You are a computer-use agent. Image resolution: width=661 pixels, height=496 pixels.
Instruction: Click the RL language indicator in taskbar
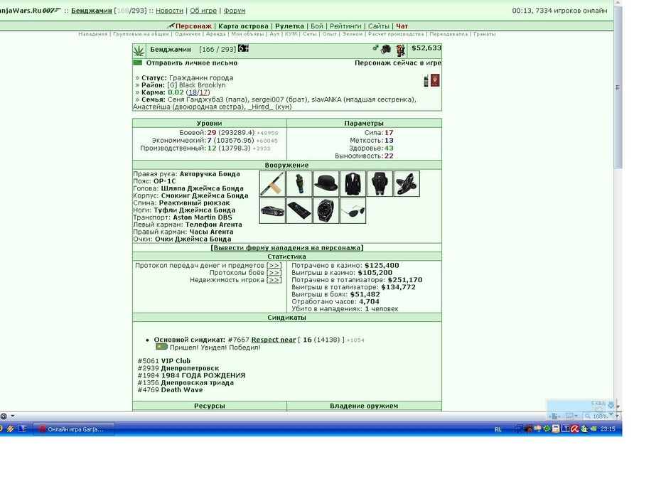coord(498,429)
